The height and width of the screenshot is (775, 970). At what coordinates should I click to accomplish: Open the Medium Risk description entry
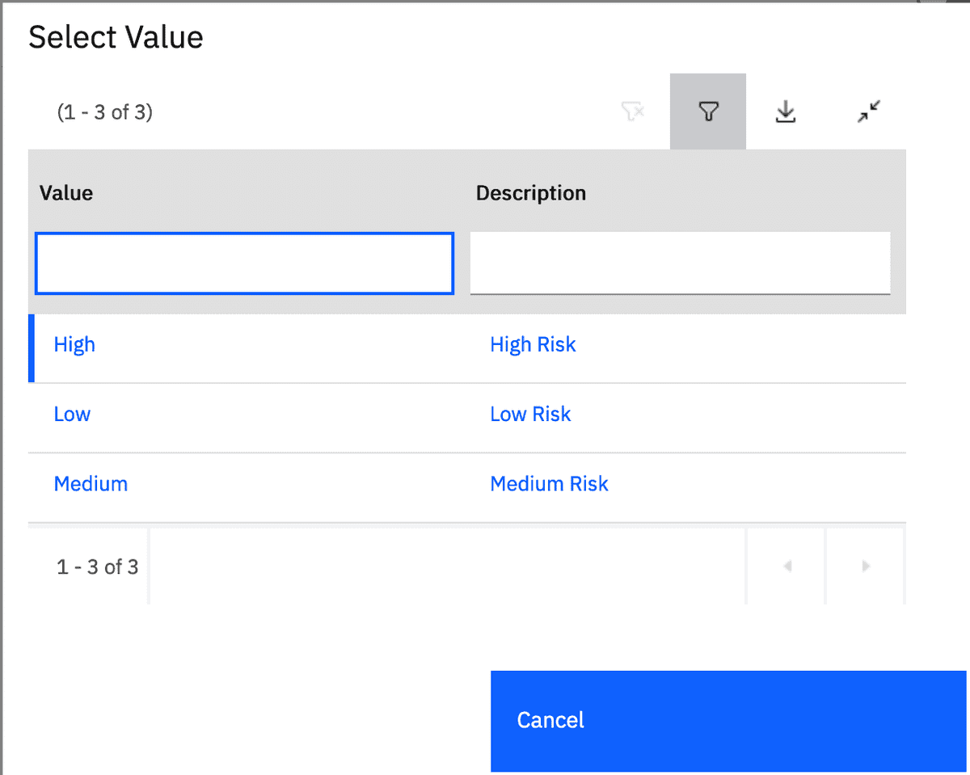(x=549, y=483)
